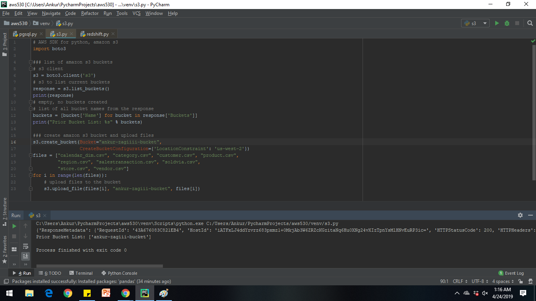Open UTF-8 encoding selector
536x301 pixels.
480,281
